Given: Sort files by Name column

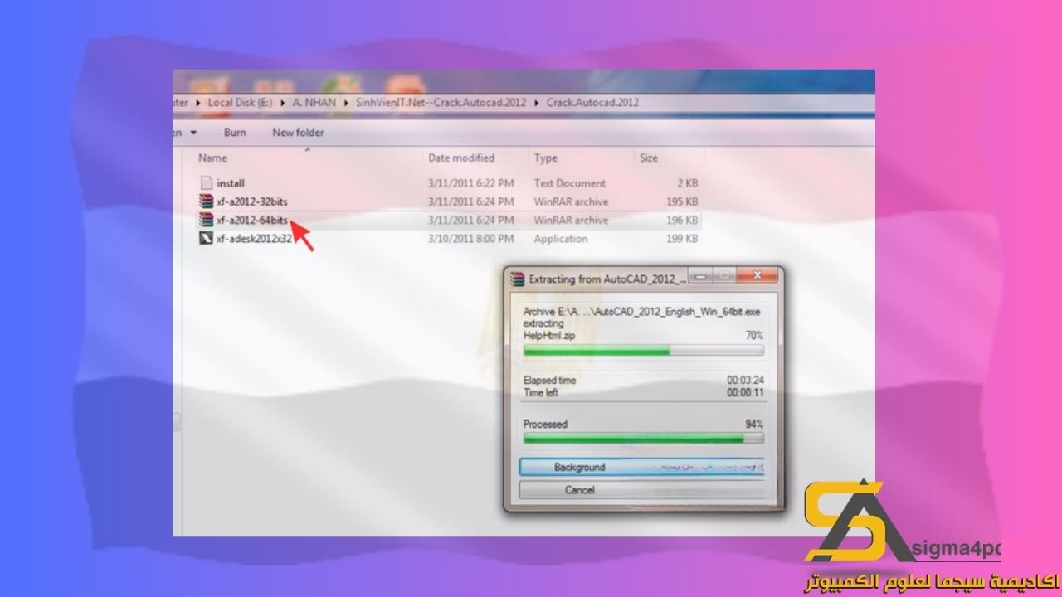Looking at the screenshot, I should pyautogui.click(x=212, y=158).
